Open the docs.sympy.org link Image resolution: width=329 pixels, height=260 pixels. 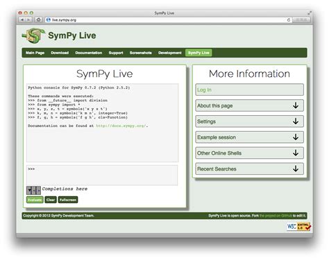click(x=121, y=125)
